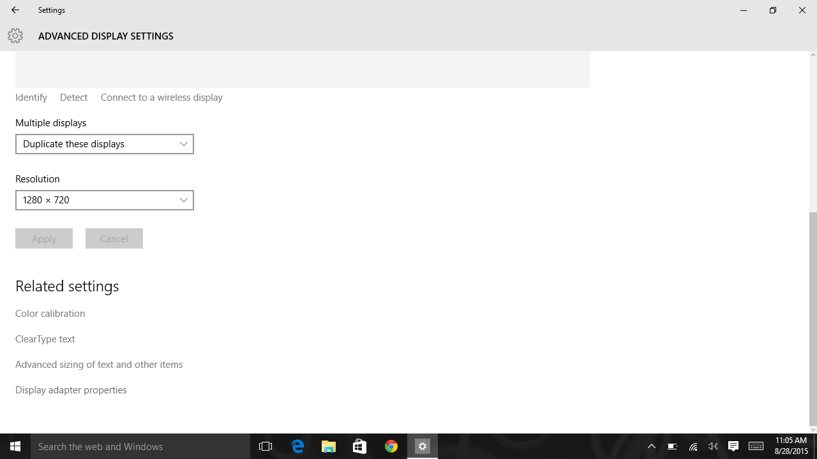Open Action Center notifications icon
This screenshot has height=459, width=817.
pyautogui.click(x=733, y=446)
